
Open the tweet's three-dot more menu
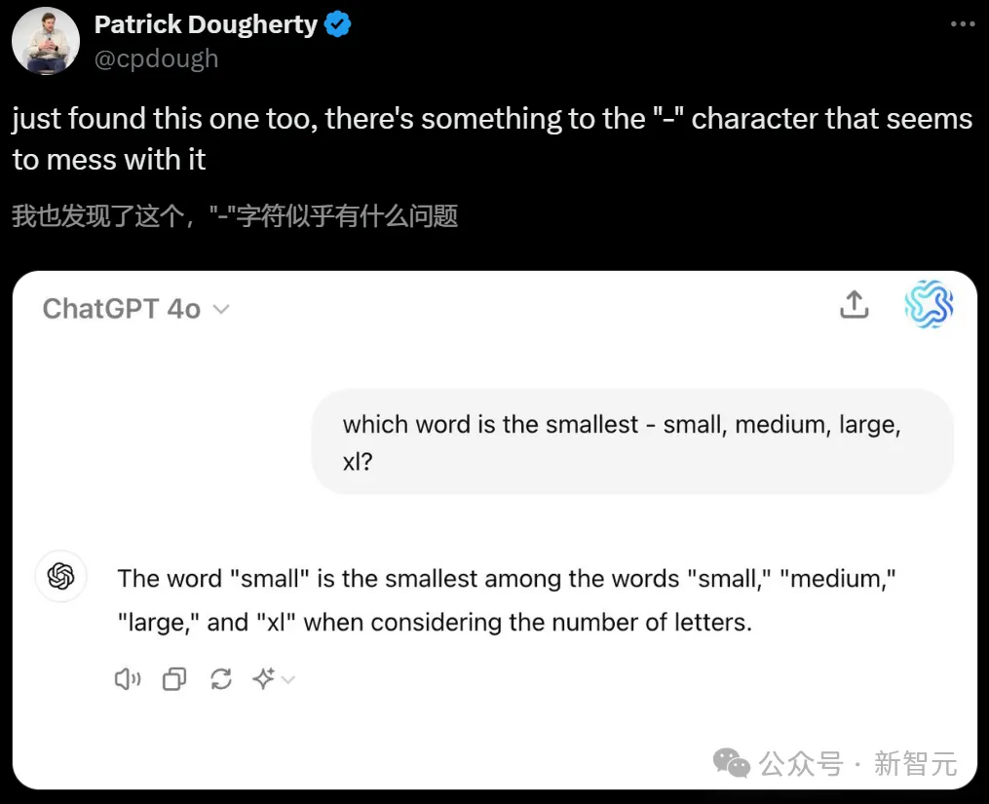[960, 25]
